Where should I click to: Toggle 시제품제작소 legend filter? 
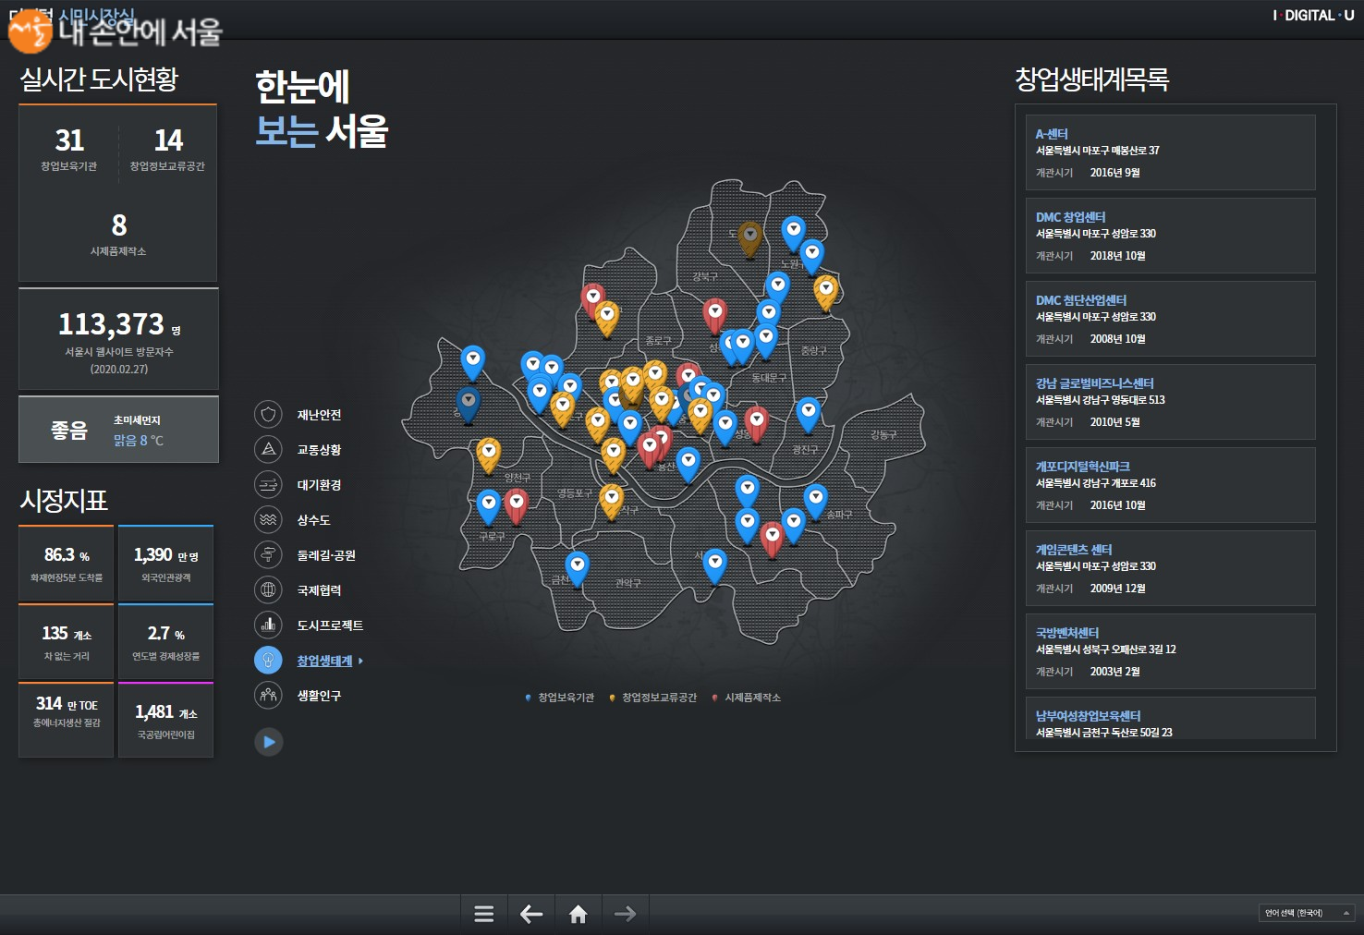pyautogui.click(x=747, y=698)
